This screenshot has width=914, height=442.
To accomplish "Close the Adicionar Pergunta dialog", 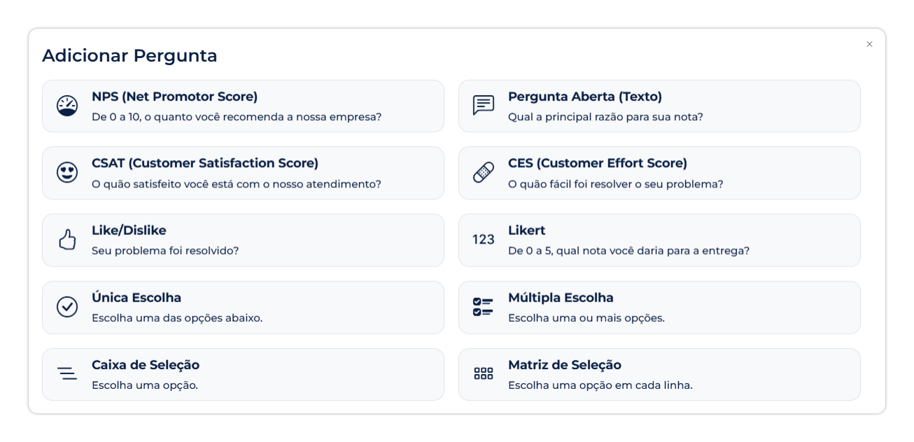I will (869, 44).
